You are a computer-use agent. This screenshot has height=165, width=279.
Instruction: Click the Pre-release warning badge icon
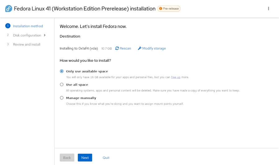[x=161, y=9]
